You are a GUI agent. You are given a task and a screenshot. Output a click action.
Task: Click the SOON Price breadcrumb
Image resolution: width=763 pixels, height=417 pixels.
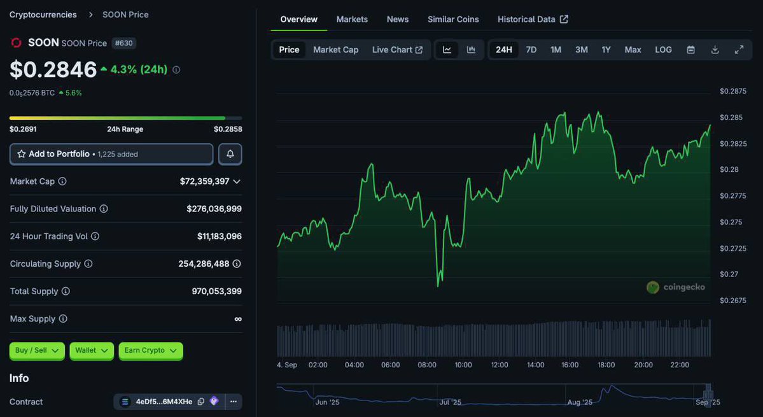coord(125,15)
